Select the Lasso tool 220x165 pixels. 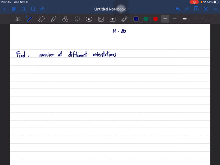77,19
